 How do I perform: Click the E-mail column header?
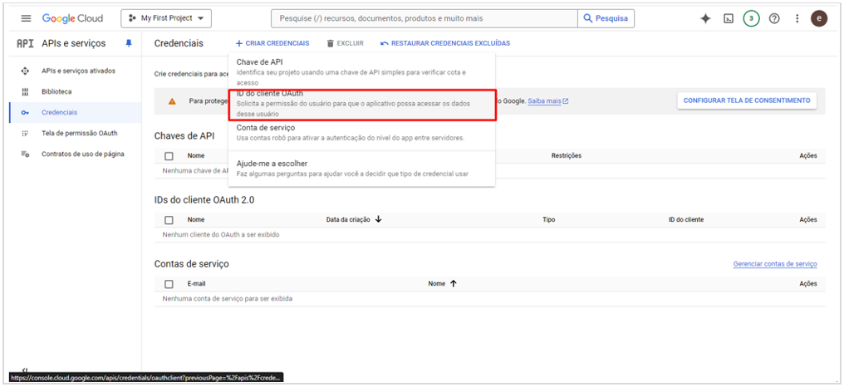coord(197,284)
